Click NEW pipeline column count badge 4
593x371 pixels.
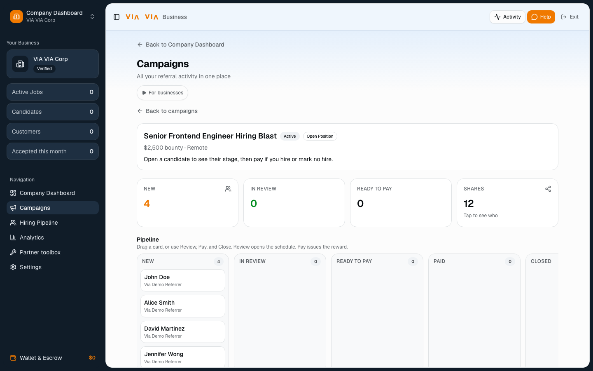pos(219,261)
